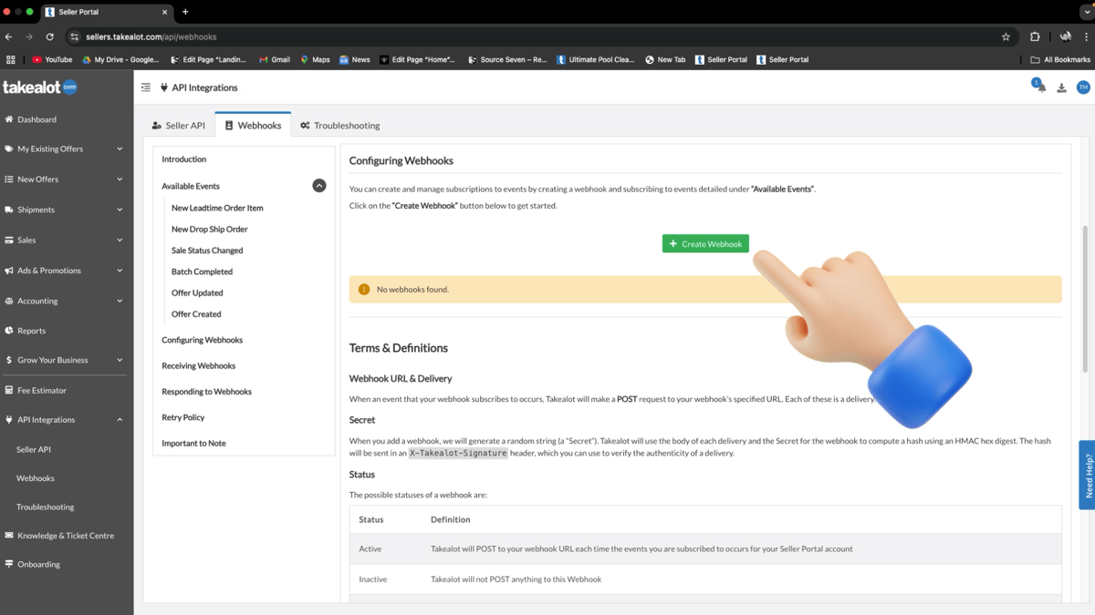
Task: Expand My Existing Offers dropdown arrow
Action: click(120, 149)
